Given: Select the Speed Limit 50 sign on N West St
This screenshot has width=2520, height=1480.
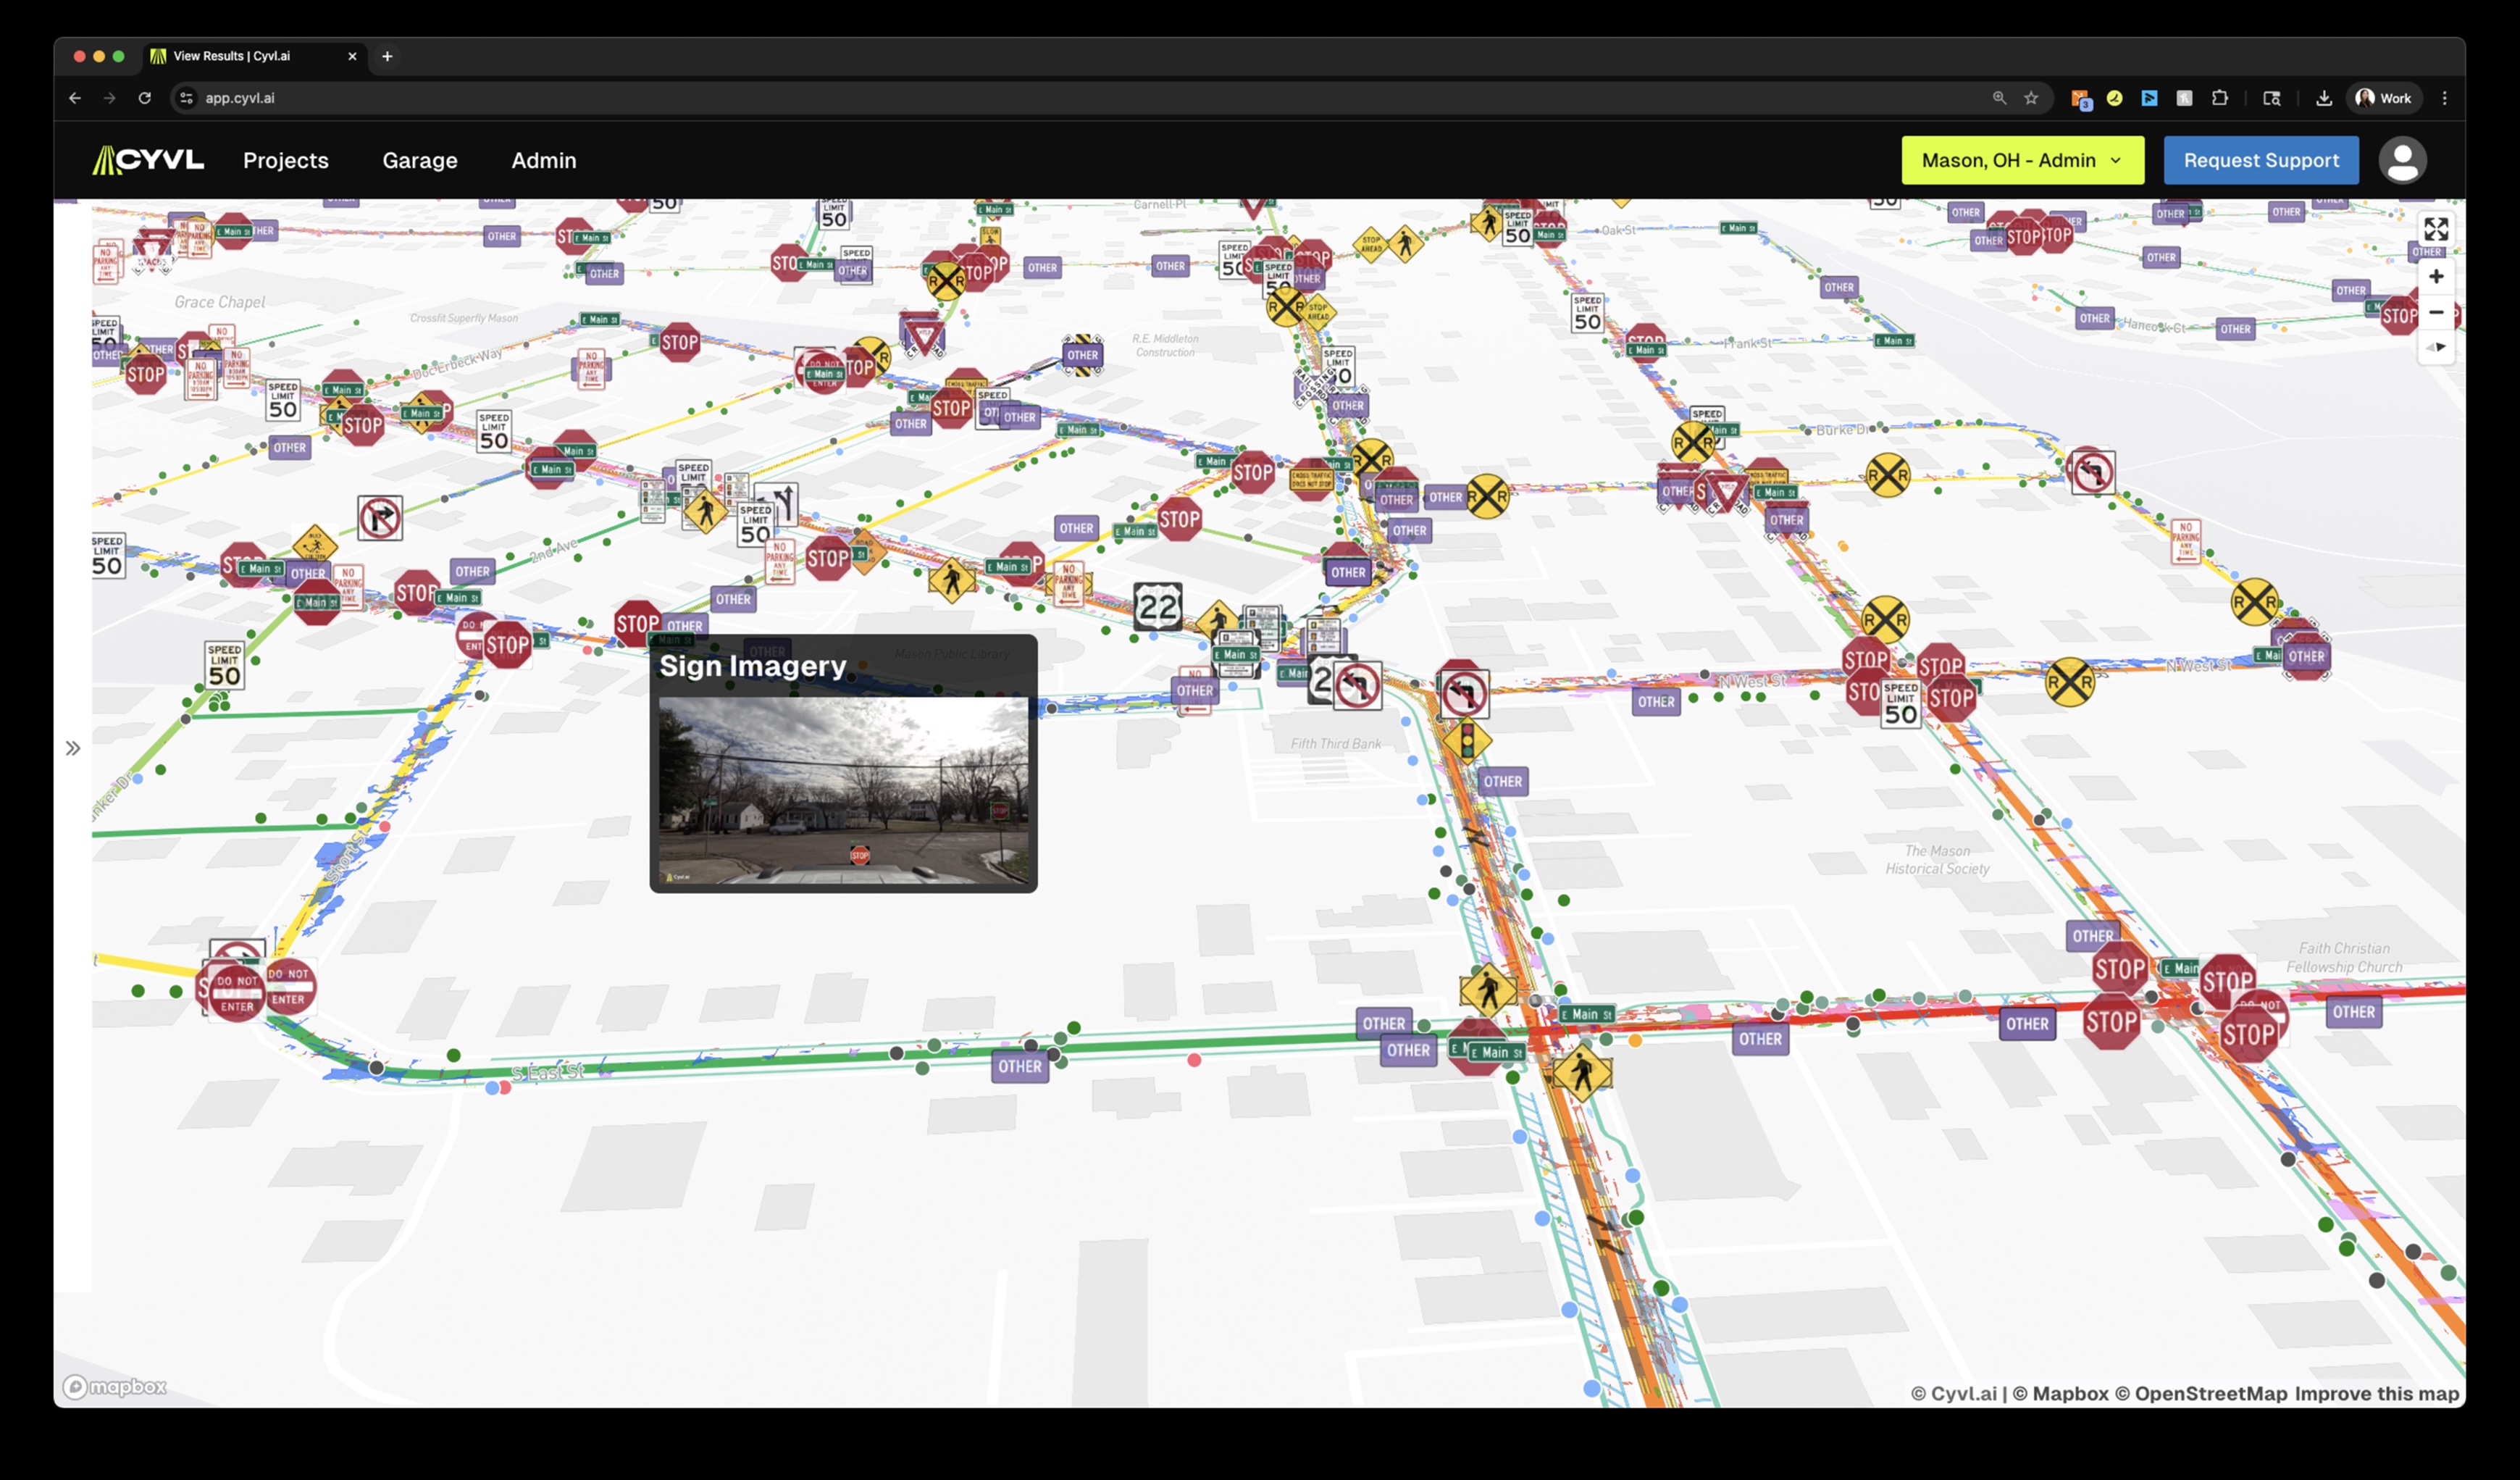Looking at the screenshot, I should point(1900,704).
